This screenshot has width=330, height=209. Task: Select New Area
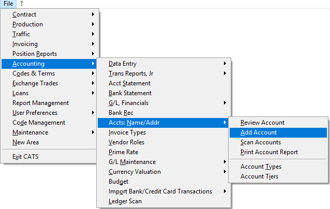point(49,142)
